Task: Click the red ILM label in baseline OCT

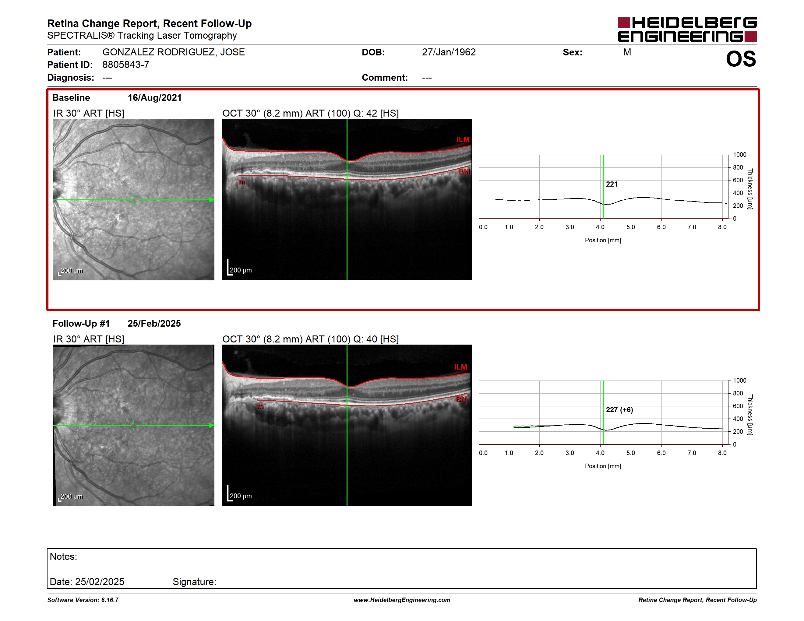Action: [x=463, y=140]
